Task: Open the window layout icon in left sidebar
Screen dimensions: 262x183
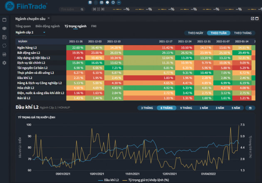Action: [x=4, y=20]
